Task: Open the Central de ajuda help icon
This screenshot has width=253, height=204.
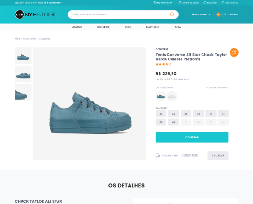Action: click(180, 3)
